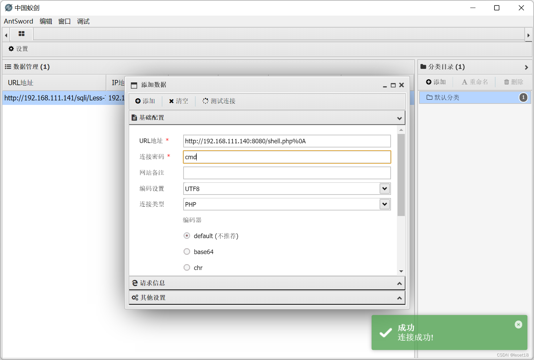This screenshot has height=360, width=534.
Task: Open the 设置 gear icon on the toolbar
Action: (18, 49)
